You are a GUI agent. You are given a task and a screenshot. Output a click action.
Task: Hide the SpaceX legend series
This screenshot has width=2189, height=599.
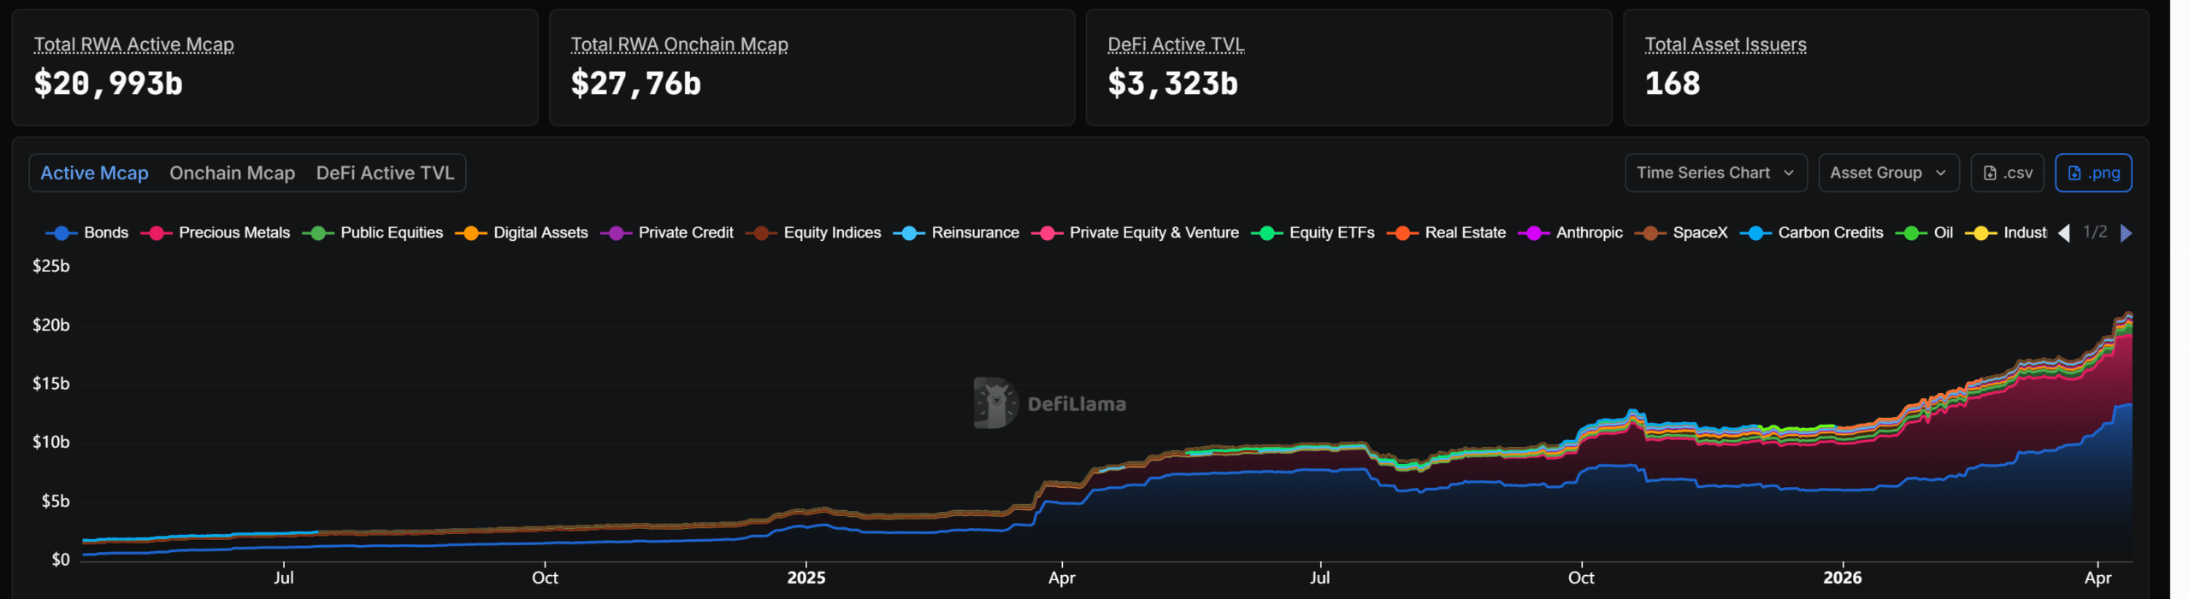(1681, 232)
